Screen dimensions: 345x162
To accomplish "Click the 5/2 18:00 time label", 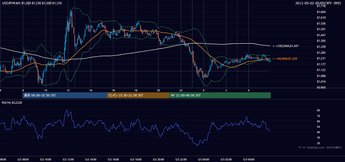I will 136,160.
